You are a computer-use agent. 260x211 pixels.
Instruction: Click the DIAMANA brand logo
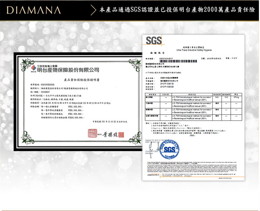click(x=34, y=10)
